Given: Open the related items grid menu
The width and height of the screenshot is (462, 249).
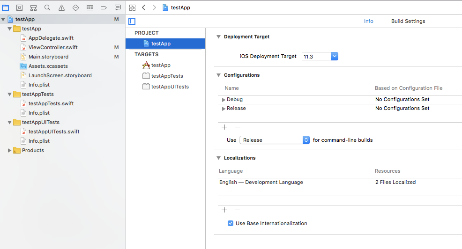Looking at the screenshot, I should 132,7.
